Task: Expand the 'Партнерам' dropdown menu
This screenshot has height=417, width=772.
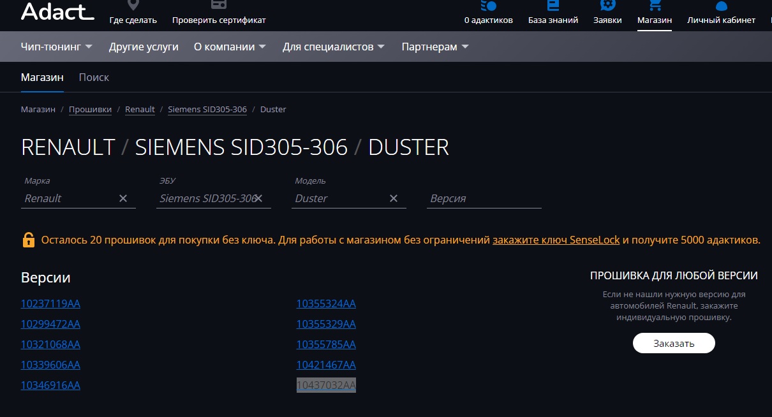Action: 435,47
